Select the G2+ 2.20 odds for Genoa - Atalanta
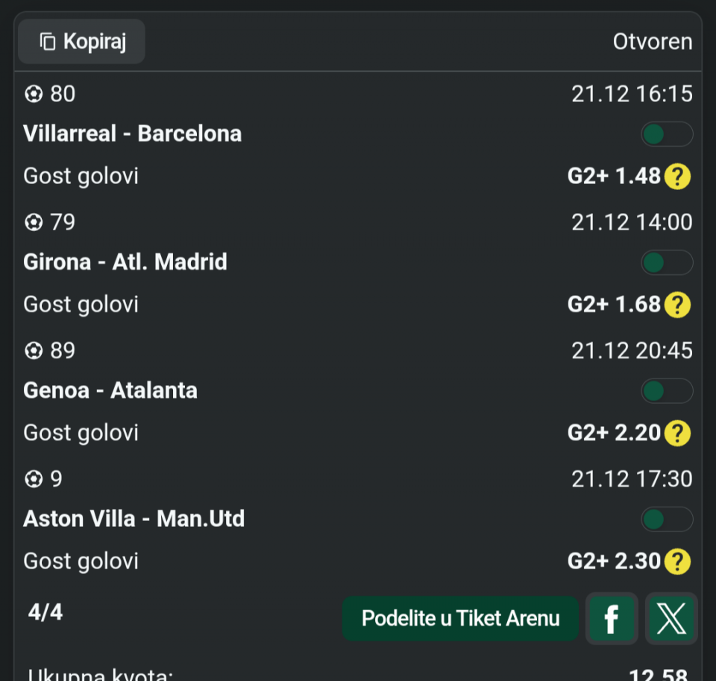Viewport: 716px width, 681px height. pos(614,433)
